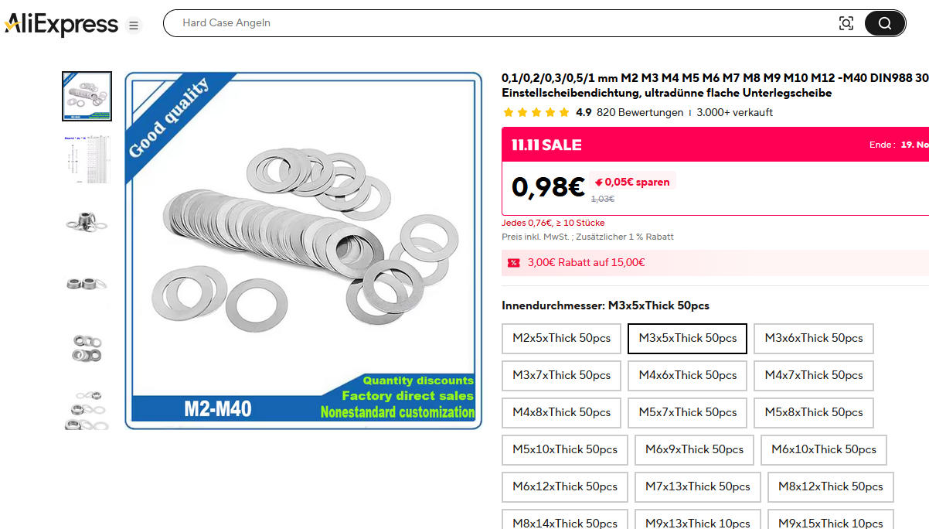
Task: Select the fifth thumbnail showing stacked washers
Action: coord(87,346)
